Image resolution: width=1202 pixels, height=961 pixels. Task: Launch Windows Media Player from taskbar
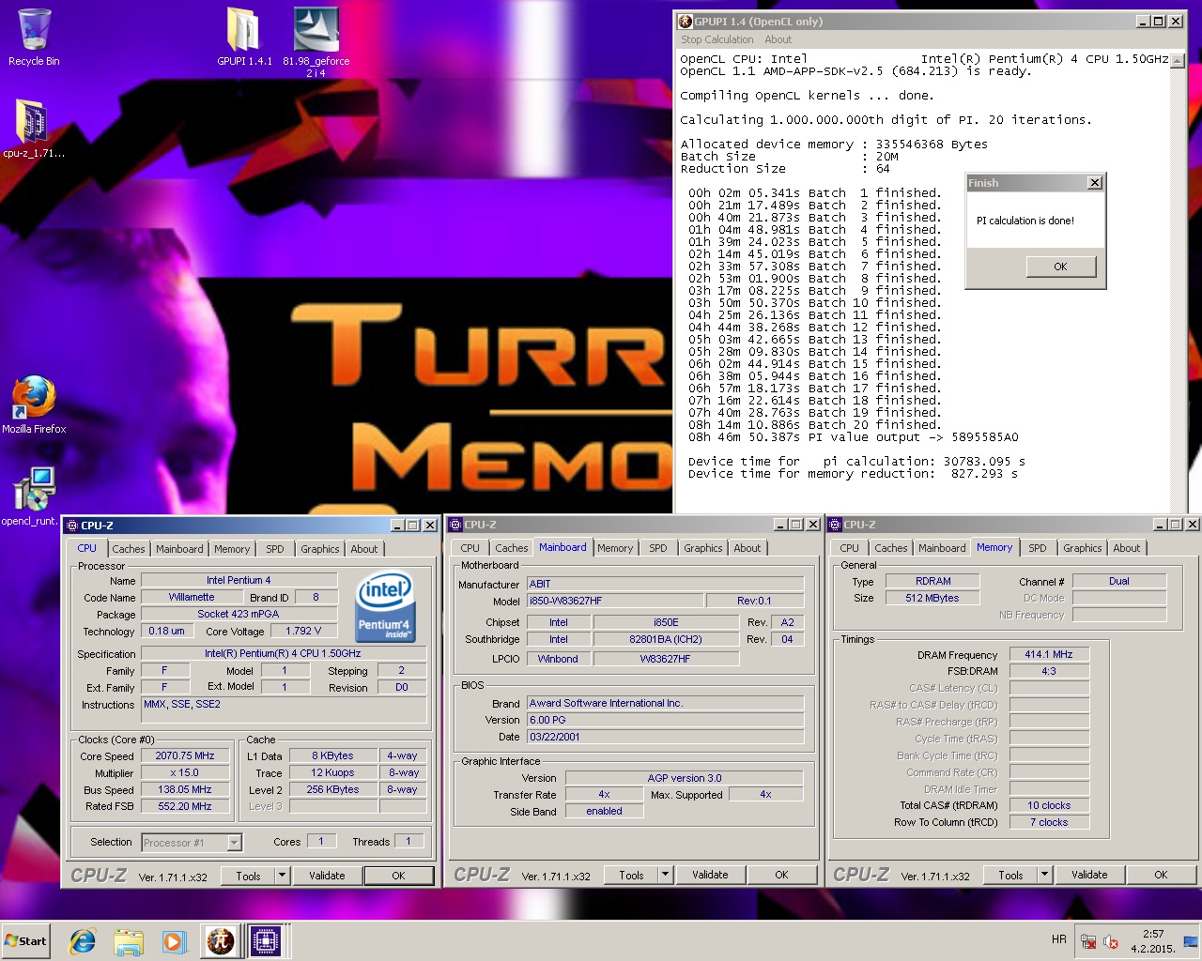(x=174, y=941)
